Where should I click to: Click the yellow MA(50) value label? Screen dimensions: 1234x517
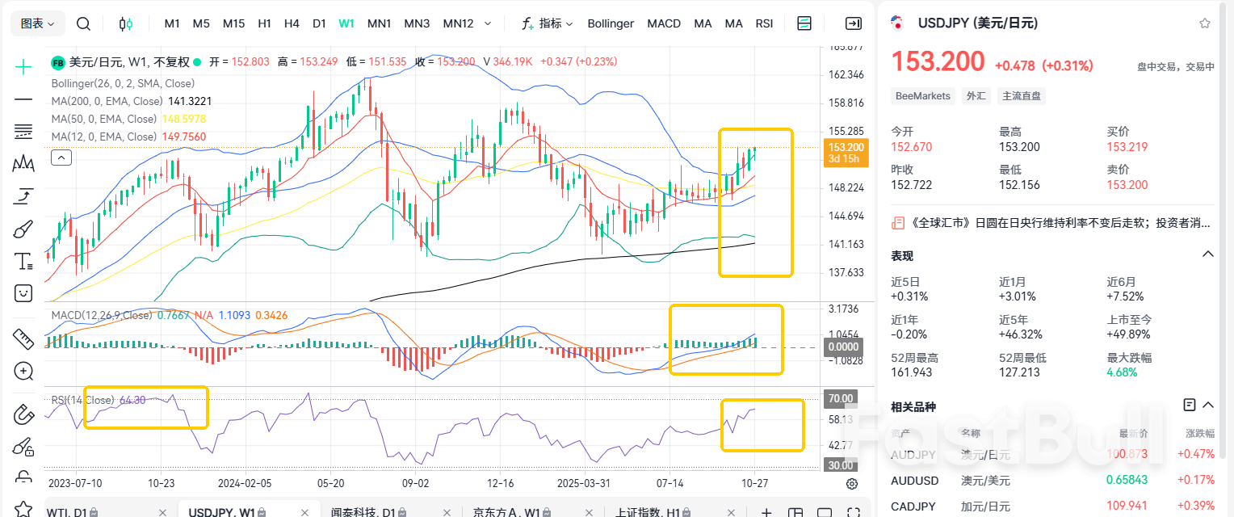183,119
